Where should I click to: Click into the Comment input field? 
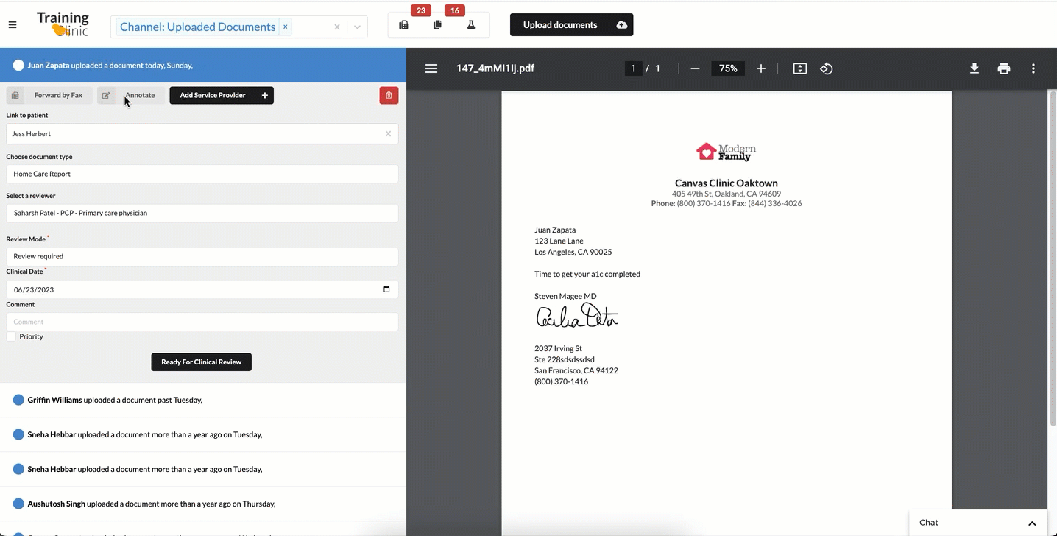(202, 322)
